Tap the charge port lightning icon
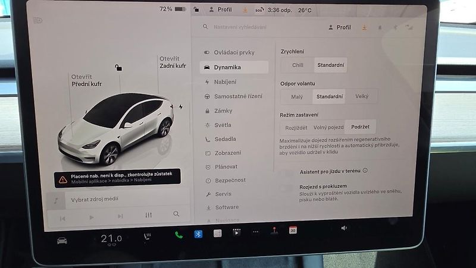 click(x=181, y=107)
